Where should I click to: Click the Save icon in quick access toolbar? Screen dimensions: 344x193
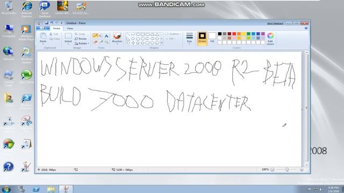[47, 23]
